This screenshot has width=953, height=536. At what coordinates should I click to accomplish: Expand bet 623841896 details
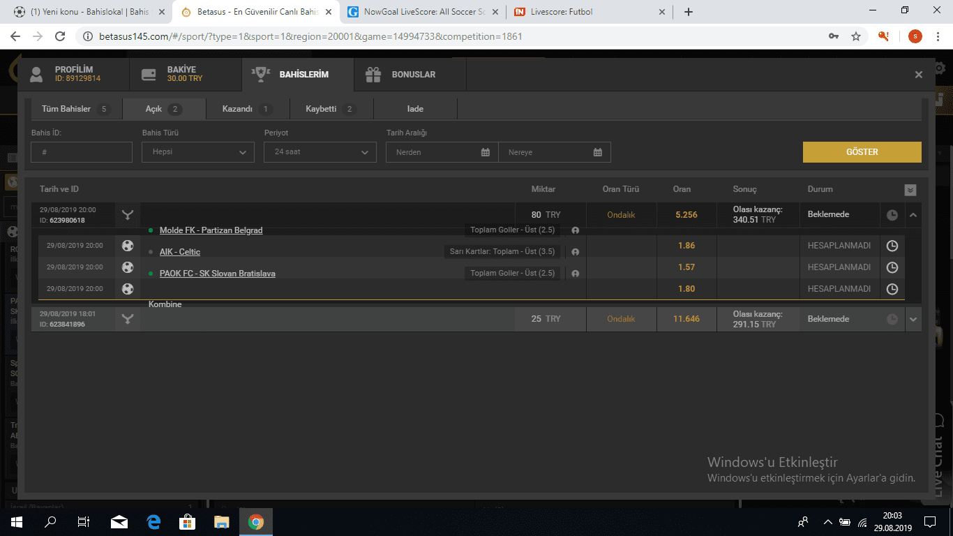point(913,319)
